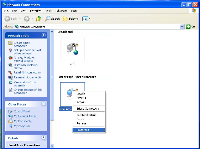The image size is (200, 149).
Task: Choose Repair from the context menu
Action: (89, 102)
